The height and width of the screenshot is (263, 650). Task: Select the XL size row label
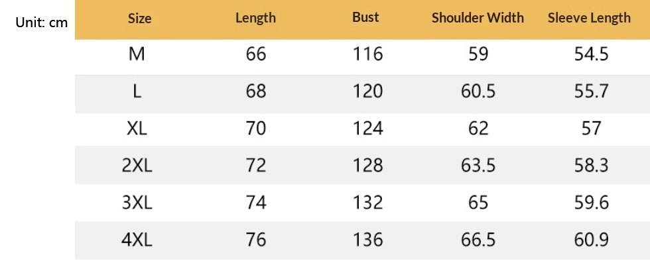pyautogui.click(x=137, y=129)
